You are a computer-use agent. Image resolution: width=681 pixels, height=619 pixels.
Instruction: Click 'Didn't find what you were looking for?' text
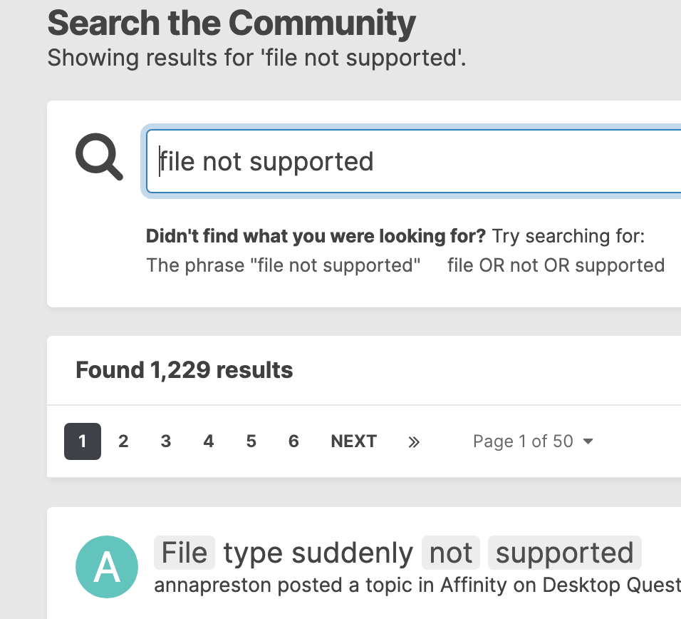click(x=316, y=236)
